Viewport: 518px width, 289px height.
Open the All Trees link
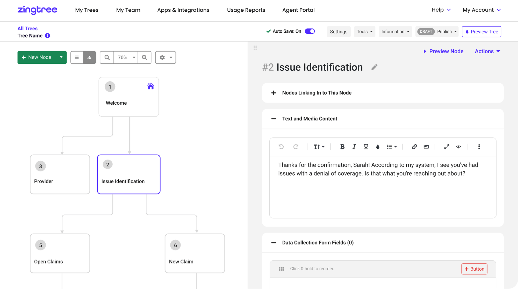click(27, 28)
